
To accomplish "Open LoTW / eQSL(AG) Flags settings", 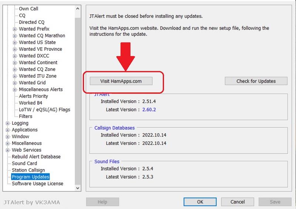I will 44,110.
